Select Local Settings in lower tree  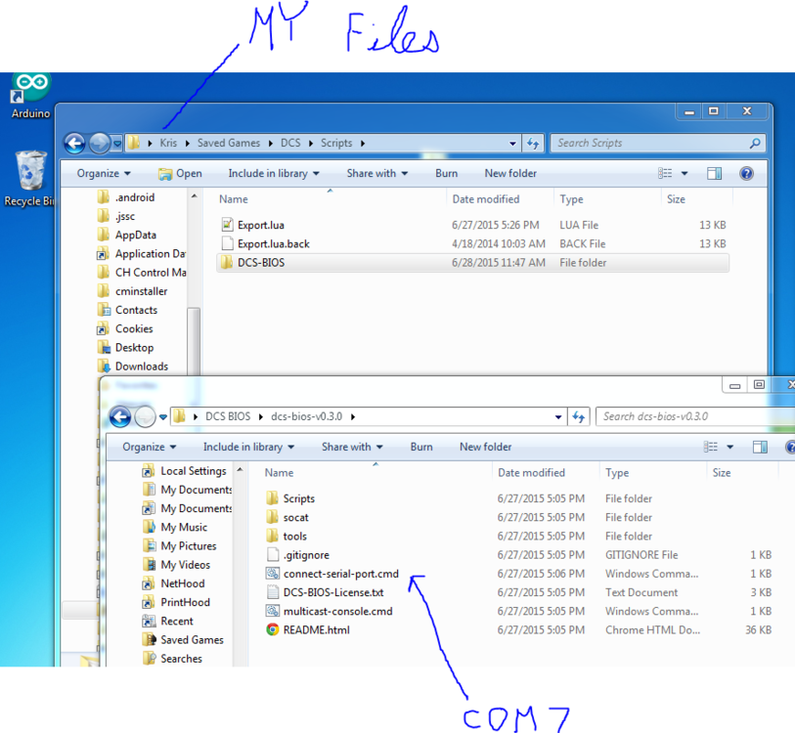click(185, 471)
